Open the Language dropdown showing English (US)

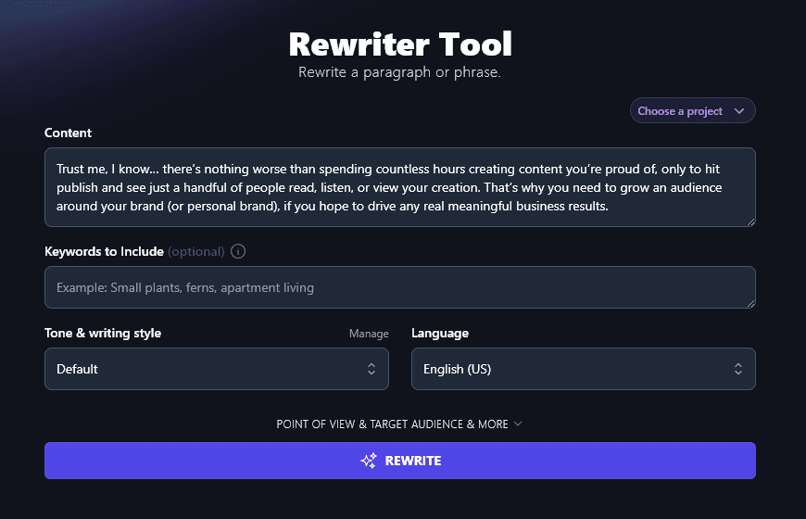click(x=583, y=369)
